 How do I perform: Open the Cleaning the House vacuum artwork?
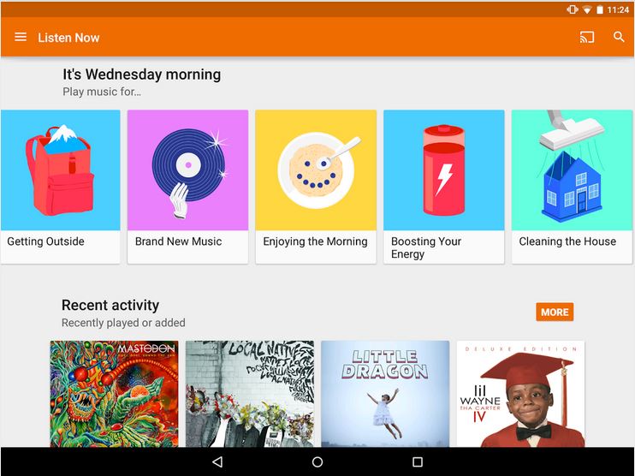click(x=572, y=170)
